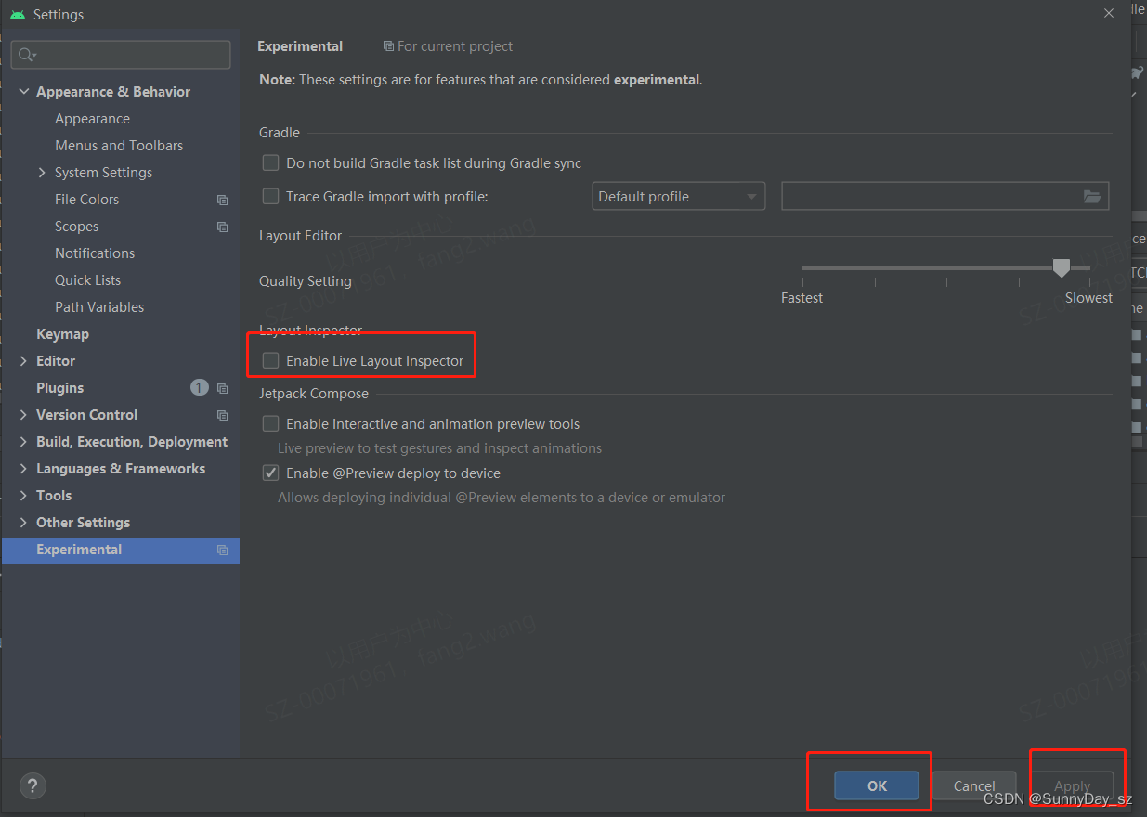Click the Apply button
The width and height of the screenshot is (1147, 817).
[1073, 785]
